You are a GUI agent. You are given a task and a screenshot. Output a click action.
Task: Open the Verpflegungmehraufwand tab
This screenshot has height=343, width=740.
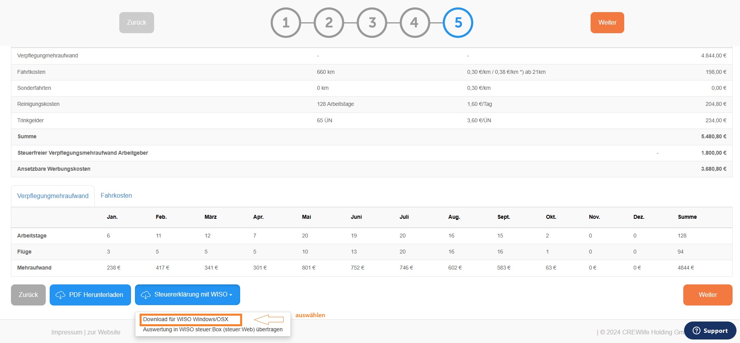(53, 196)
